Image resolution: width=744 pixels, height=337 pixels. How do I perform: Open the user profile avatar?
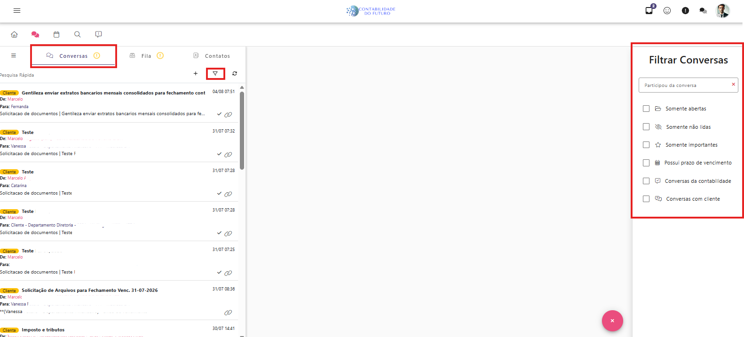[722, 10]
